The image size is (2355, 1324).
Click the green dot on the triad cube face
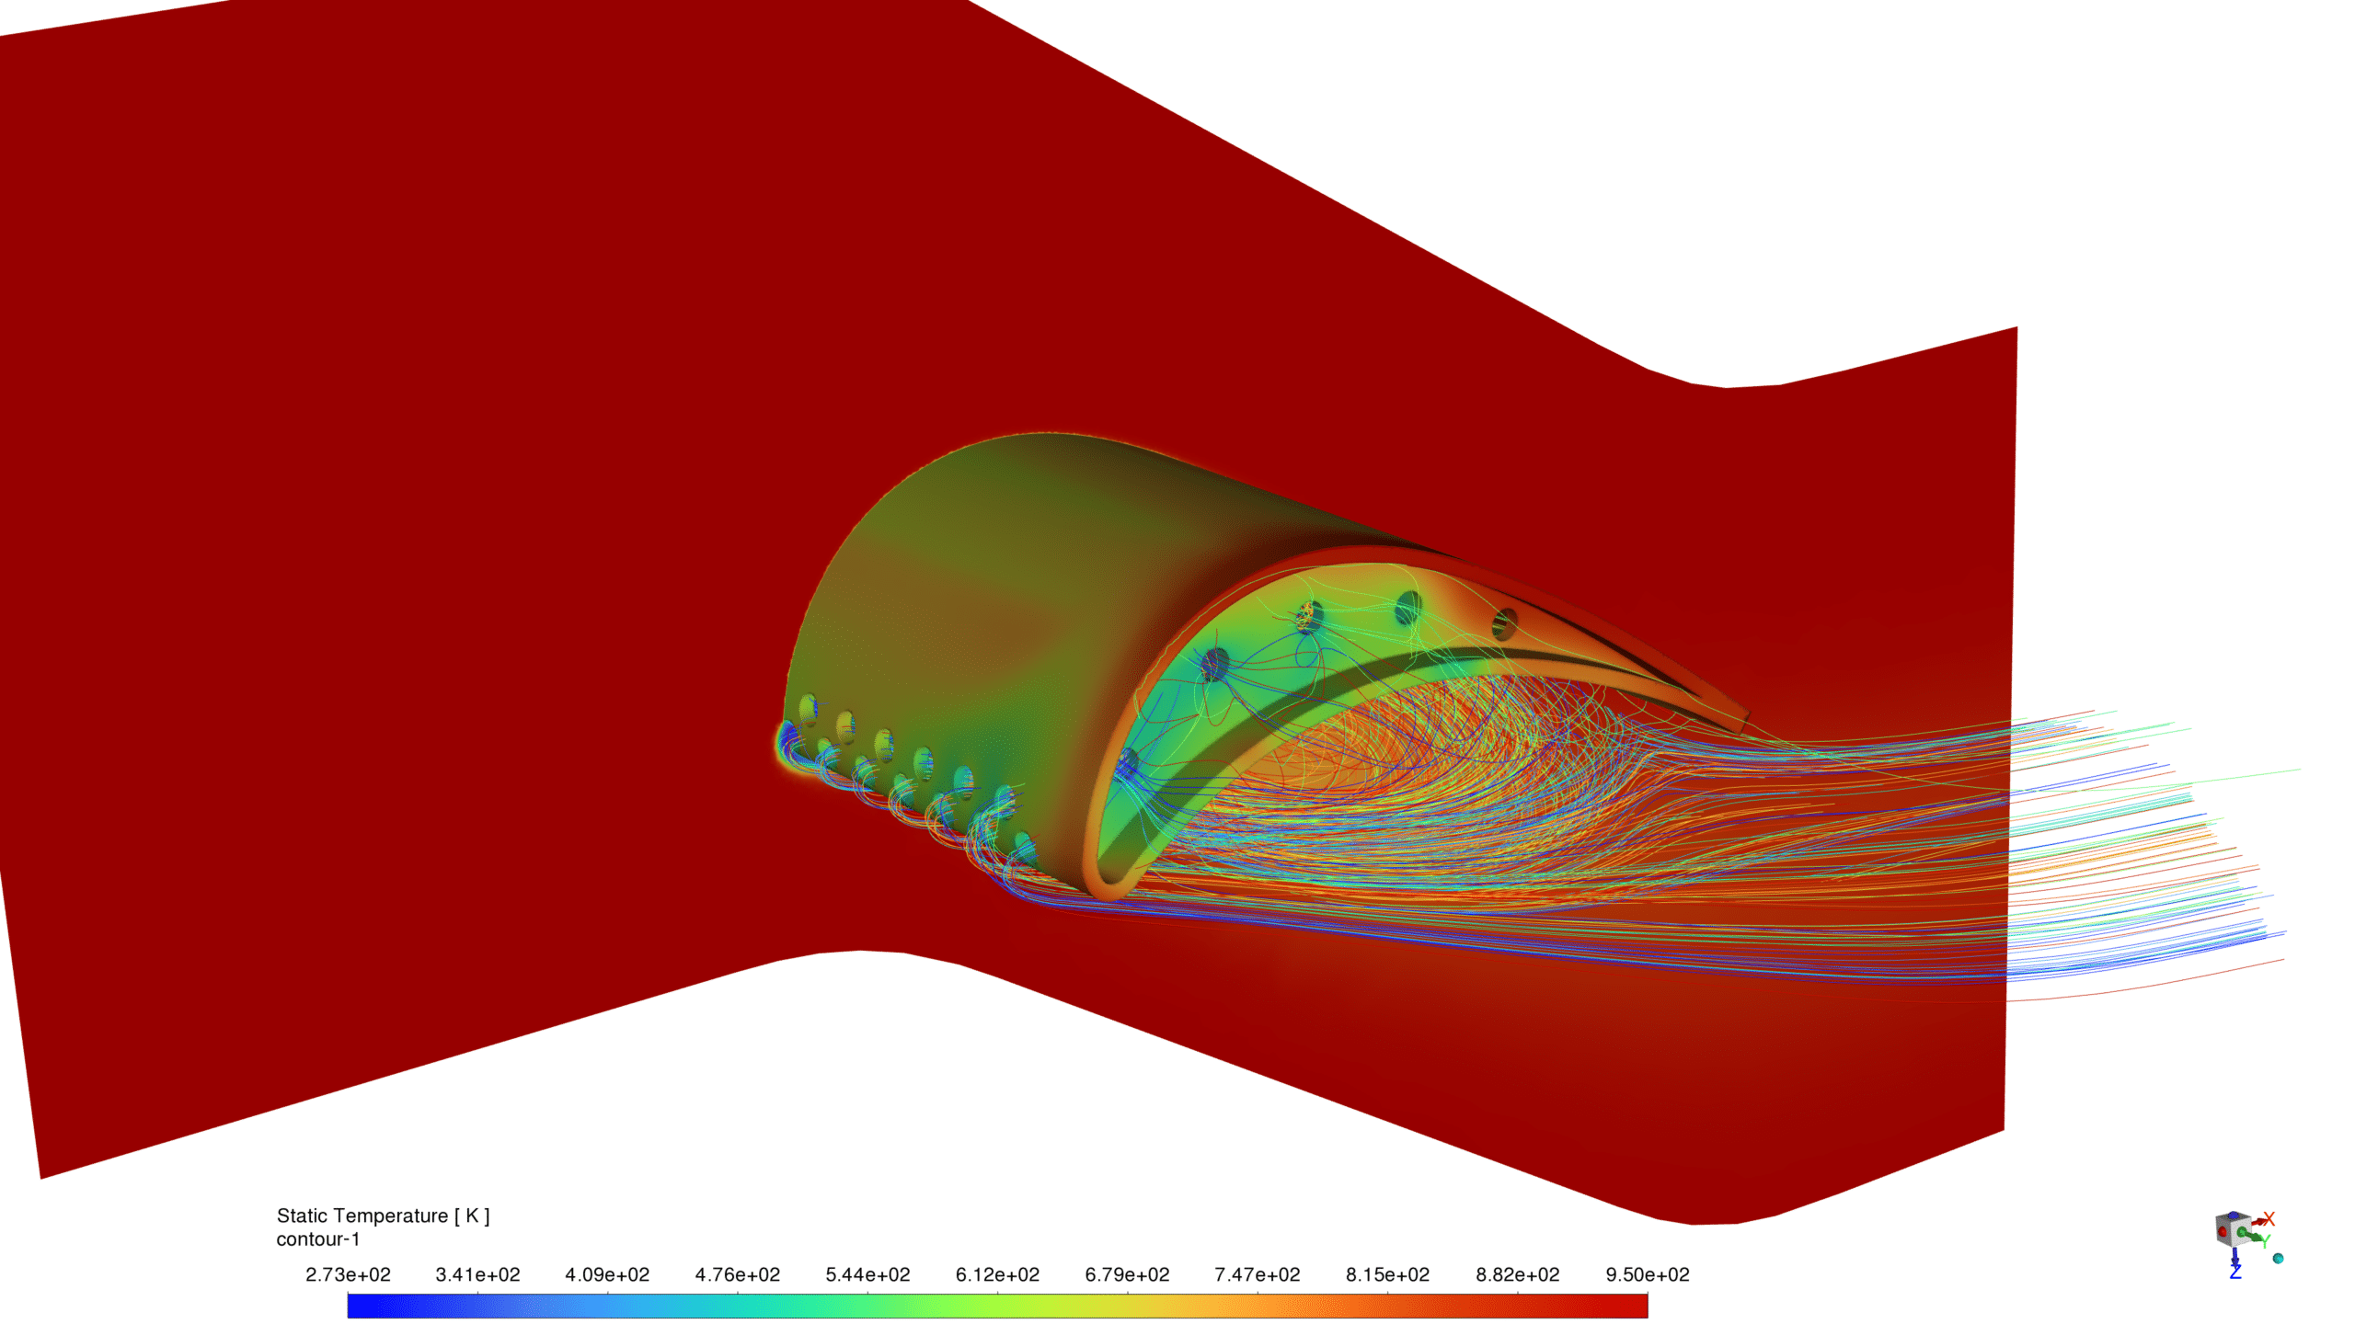coord(2242,1232)
